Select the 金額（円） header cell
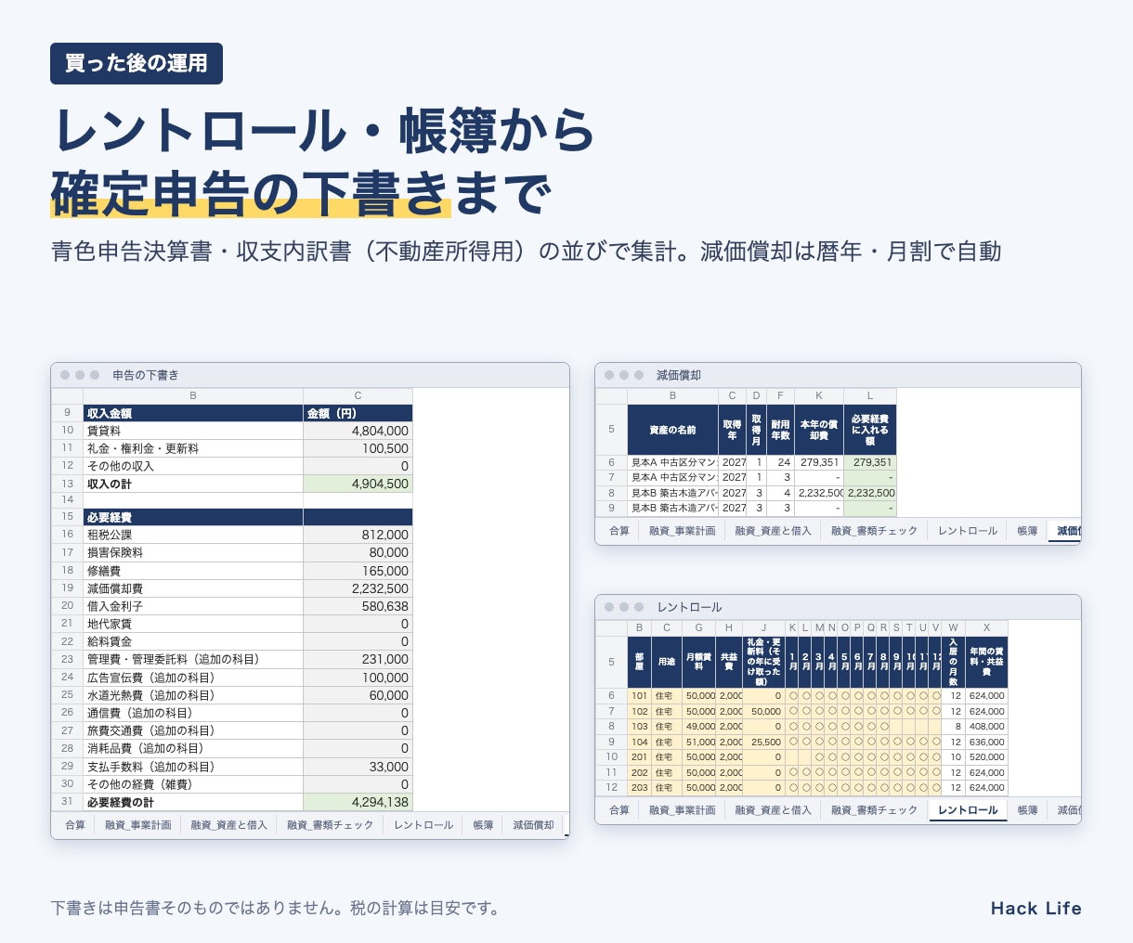1133x943 pixels. 358,413
